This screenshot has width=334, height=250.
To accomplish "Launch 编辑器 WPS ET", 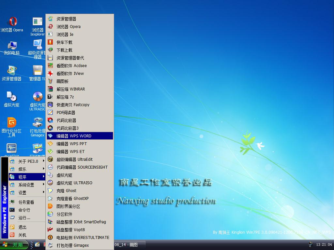I will pyautogui.click(x=80, y=151).
